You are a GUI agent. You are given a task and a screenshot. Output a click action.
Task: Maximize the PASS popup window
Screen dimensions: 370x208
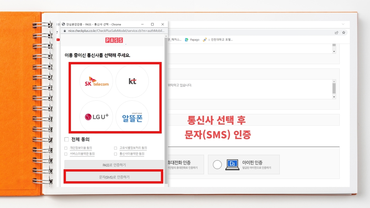pyautogui.click(x=152, y=24)
